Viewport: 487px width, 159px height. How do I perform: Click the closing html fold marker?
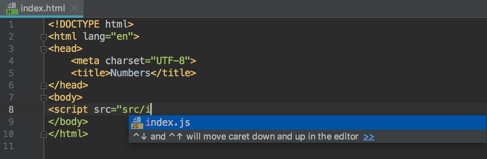tap(44, 133)
